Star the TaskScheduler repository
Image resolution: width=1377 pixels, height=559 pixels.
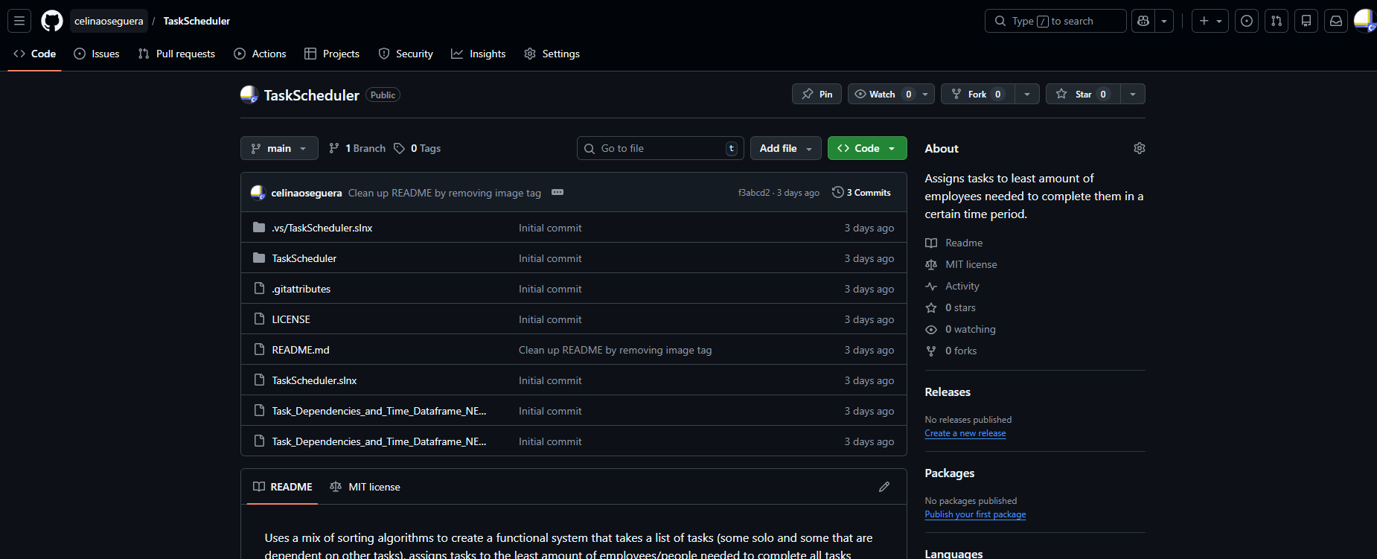coord(1083,94)
